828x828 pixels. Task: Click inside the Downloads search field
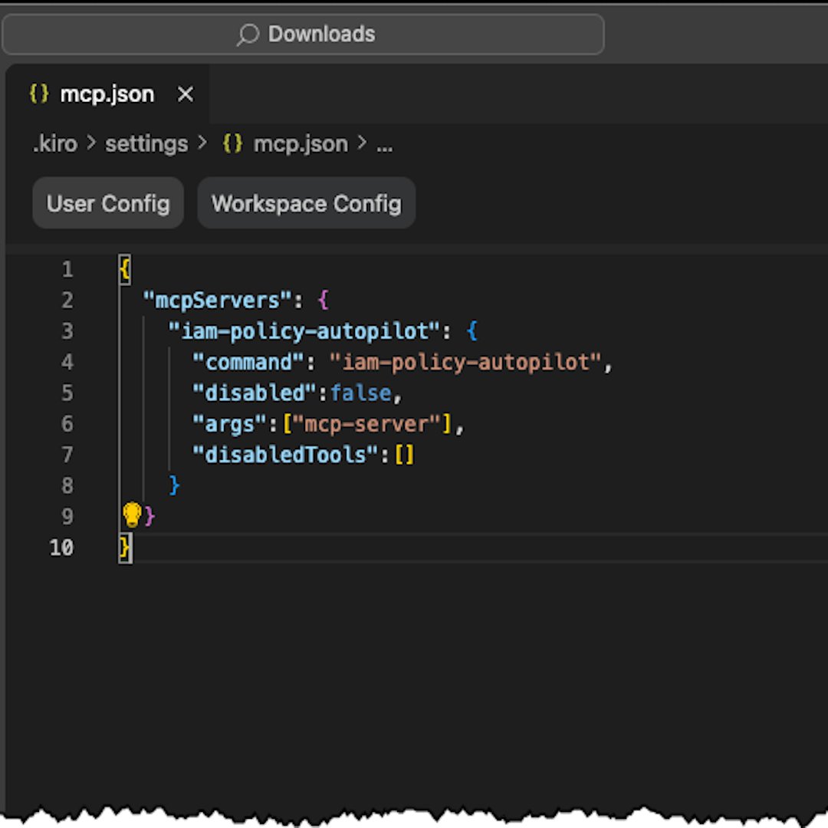[460, 34]
